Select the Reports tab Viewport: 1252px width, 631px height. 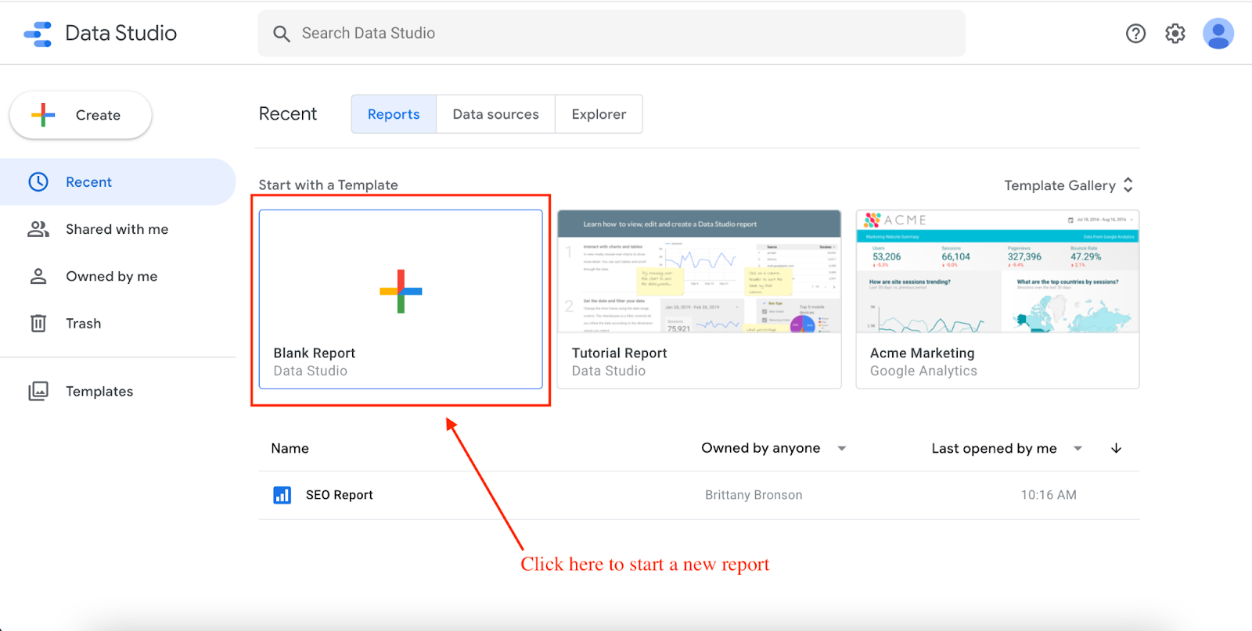point(394,114)
